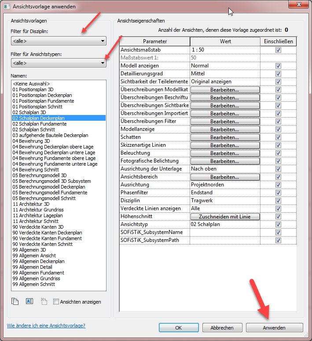Click the OK button
The image size is (312, 341).
pyautogui.click(x=178, y=328)
